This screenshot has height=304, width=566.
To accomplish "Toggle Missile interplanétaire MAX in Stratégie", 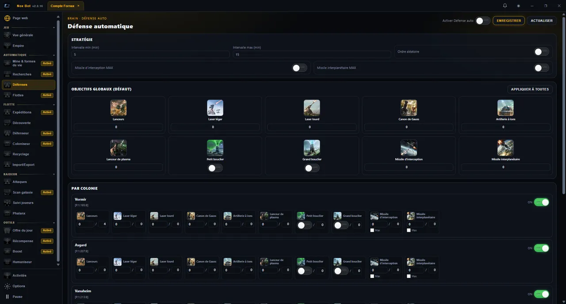I will point(542,68).
